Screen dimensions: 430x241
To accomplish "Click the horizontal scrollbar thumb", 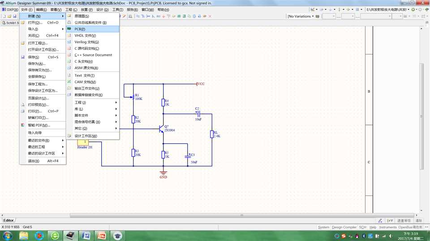I will click(241, 215).
